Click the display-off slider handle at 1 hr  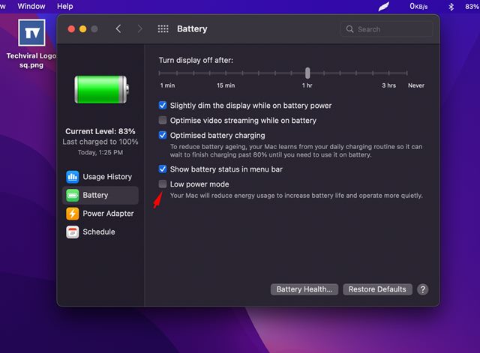307,73
